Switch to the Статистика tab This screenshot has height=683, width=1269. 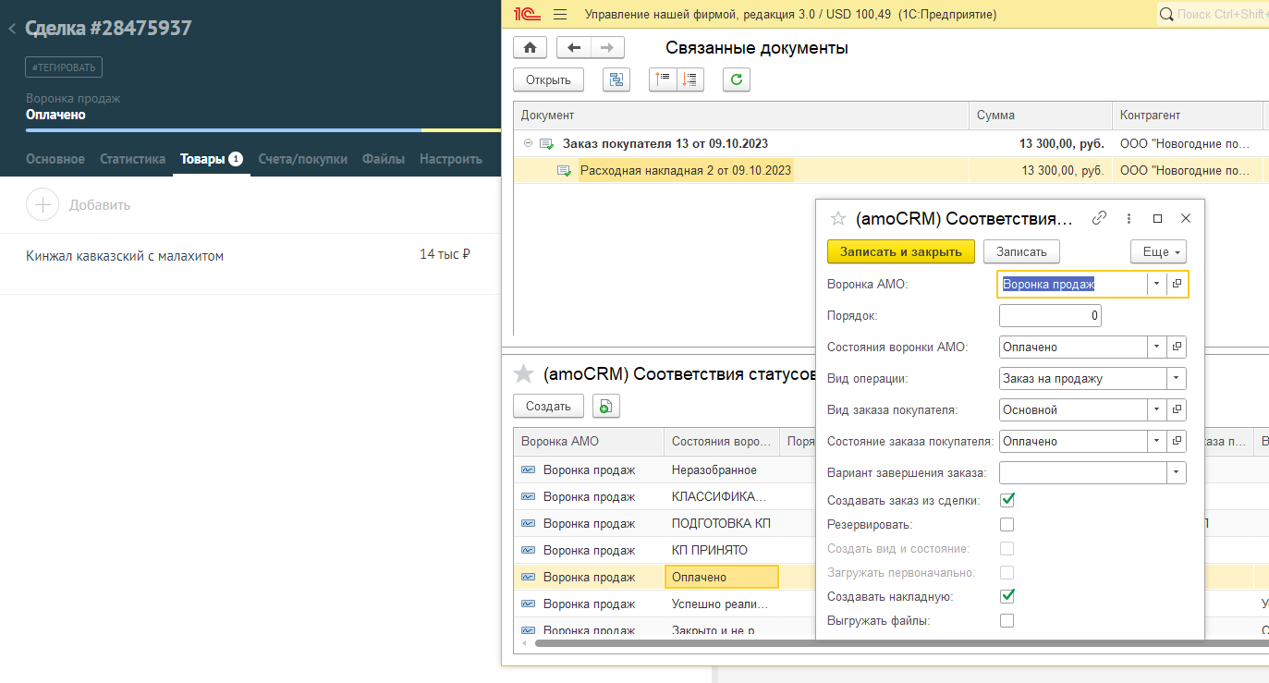(132, 159)
